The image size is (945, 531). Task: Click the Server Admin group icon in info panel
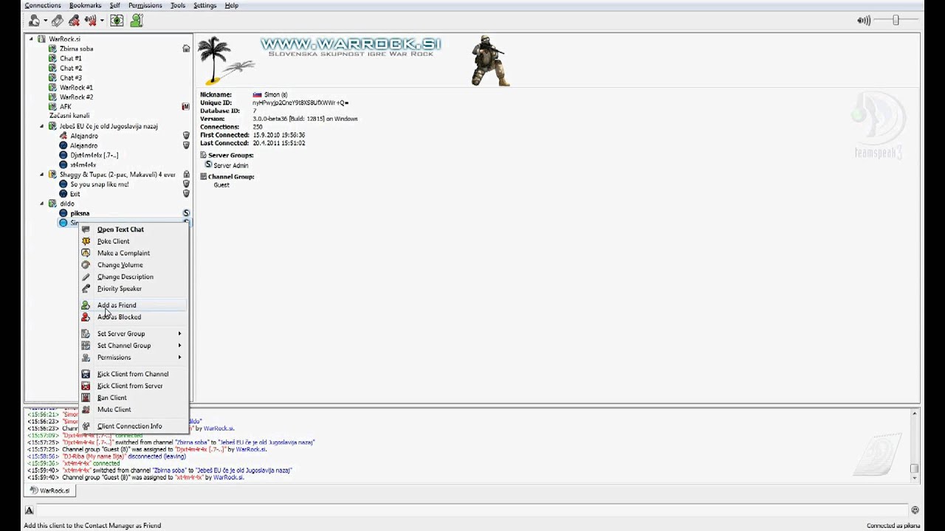pos(208,164)
